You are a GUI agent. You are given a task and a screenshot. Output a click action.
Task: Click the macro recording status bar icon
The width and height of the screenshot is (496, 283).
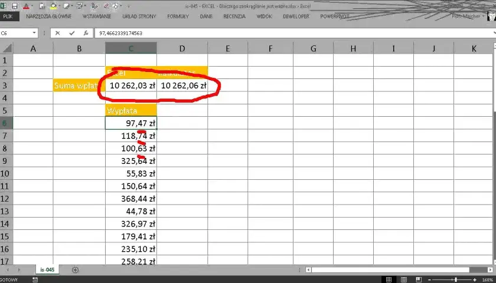coord(35,279)
